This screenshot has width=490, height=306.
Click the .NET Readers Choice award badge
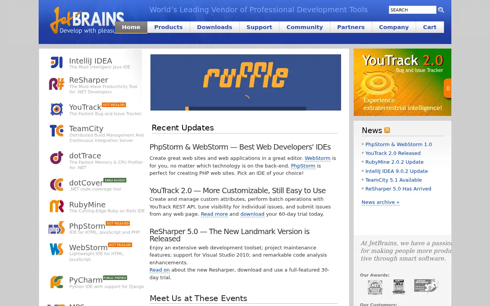pyautogui.click(x=375, y=287)
